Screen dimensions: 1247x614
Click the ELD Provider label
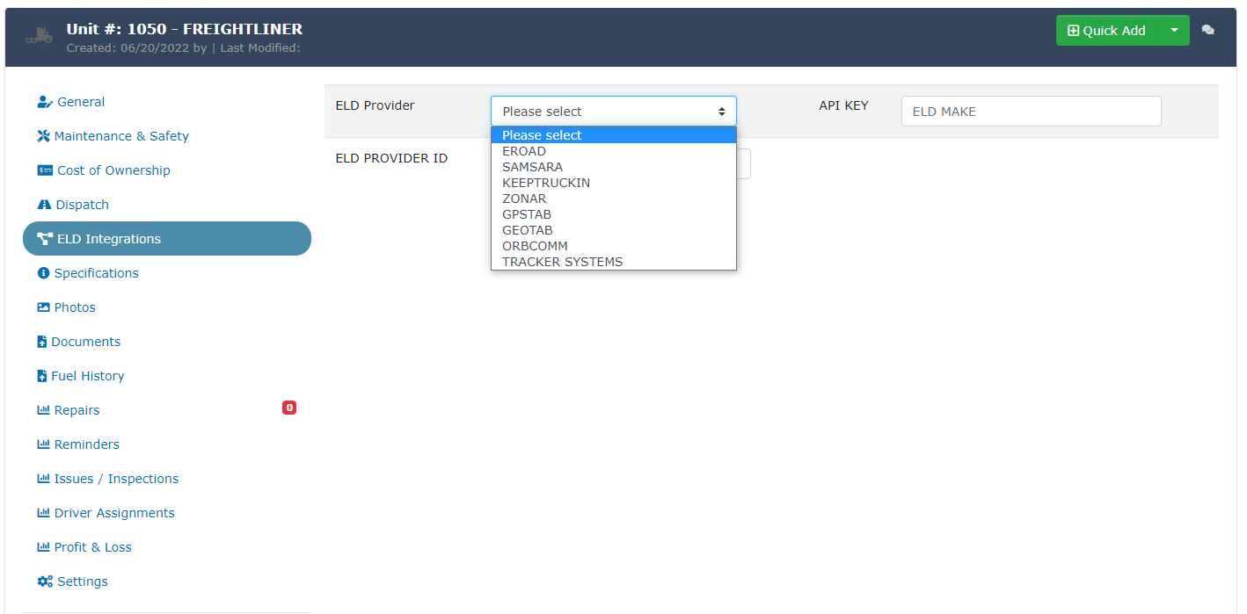click(x=376, y=105)
